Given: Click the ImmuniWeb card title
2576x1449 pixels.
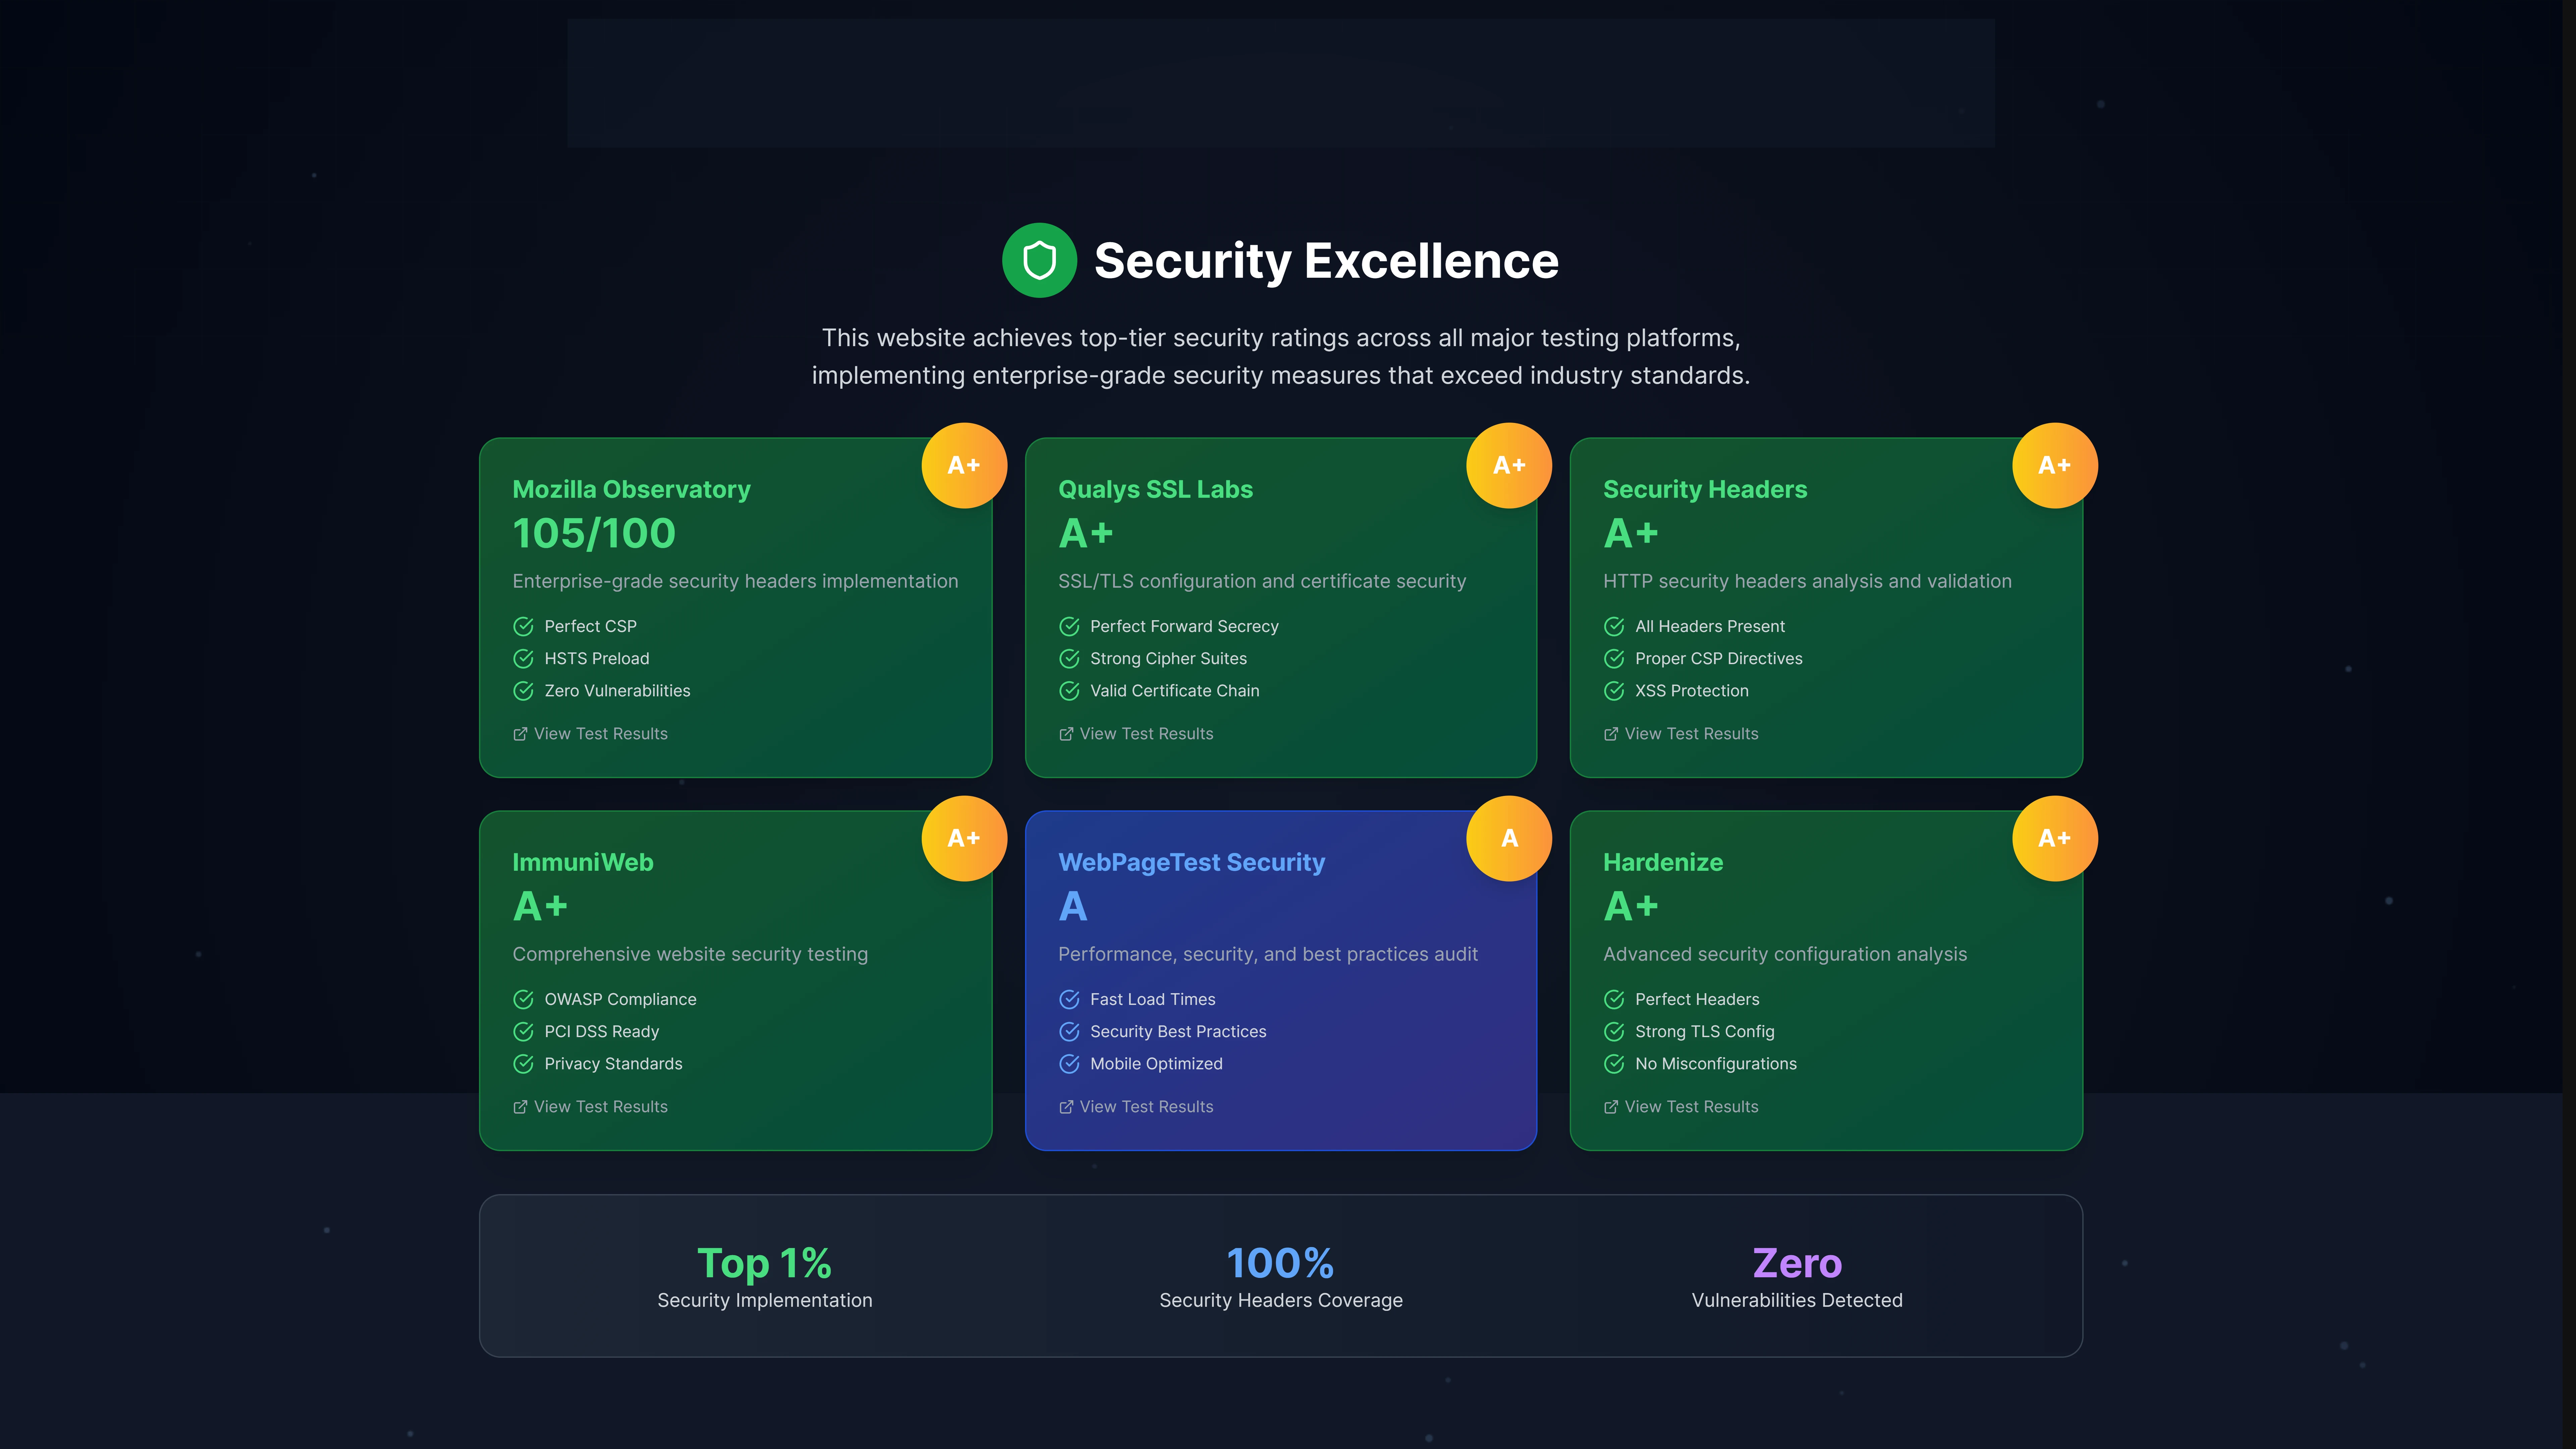Looking at the screenshot, I should click(583, 862).
